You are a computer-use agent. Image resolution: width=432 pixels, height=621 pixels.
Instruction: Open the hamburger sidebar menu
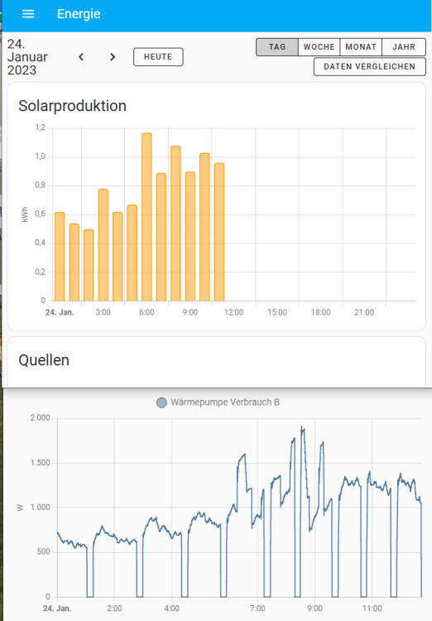tap(27, 14)
